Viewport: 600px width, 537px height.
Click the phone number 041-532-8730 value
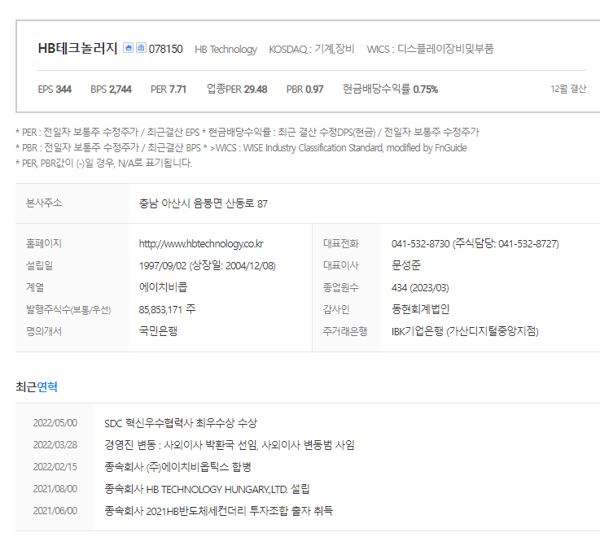pyautogui.click(x=421, y=243)
